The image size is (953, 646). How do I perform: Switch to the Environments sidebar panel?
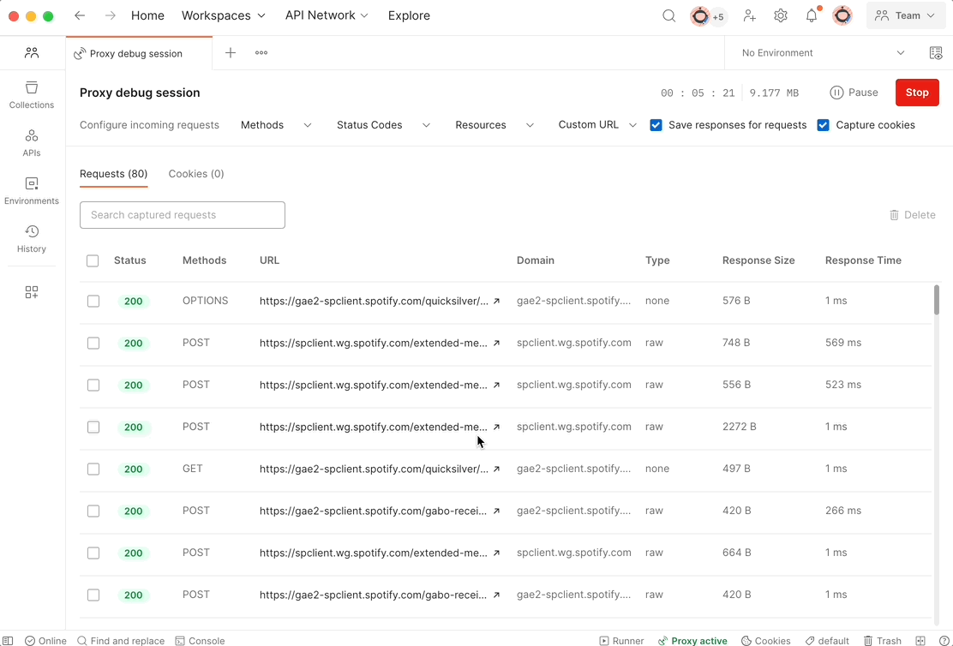pos(31,190)
